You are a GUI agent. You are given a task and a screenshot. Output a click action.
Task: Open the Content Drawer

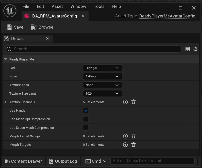click(23, 161)
